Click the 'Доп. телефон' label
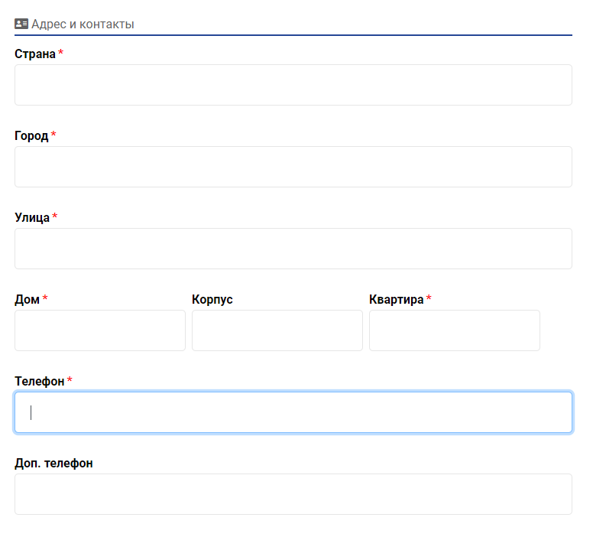The width and height of the screenshot is (593, 537). click(x=53, y=464)
